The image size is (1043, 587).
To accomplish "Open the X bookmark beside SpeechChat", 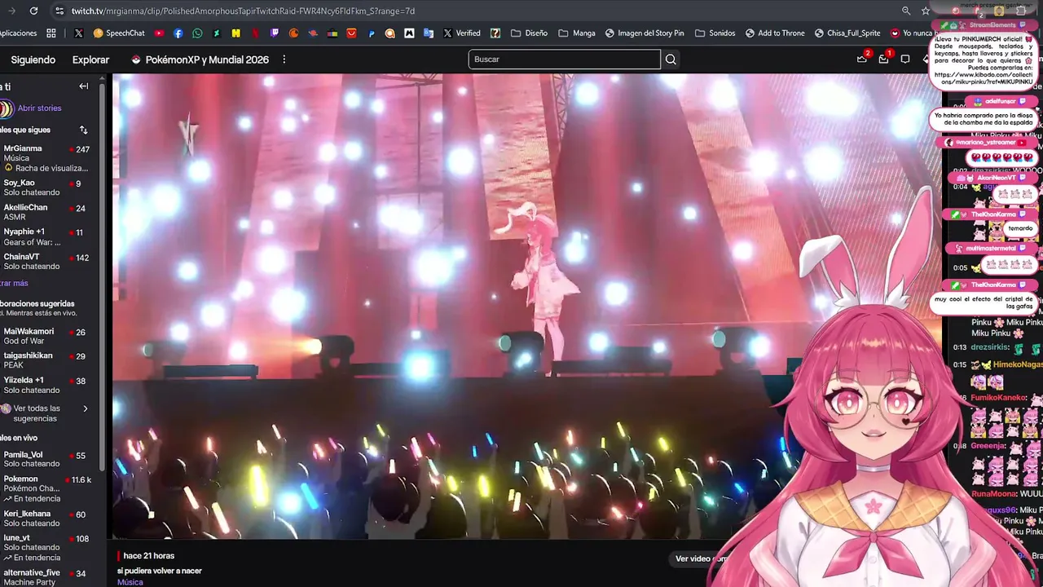I will (78, 33).
